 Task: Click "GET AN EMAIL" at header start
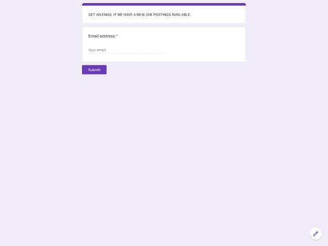[x=100, y=15]
